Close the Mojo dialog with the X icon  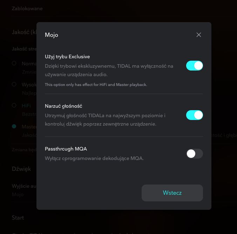(199, 35)
